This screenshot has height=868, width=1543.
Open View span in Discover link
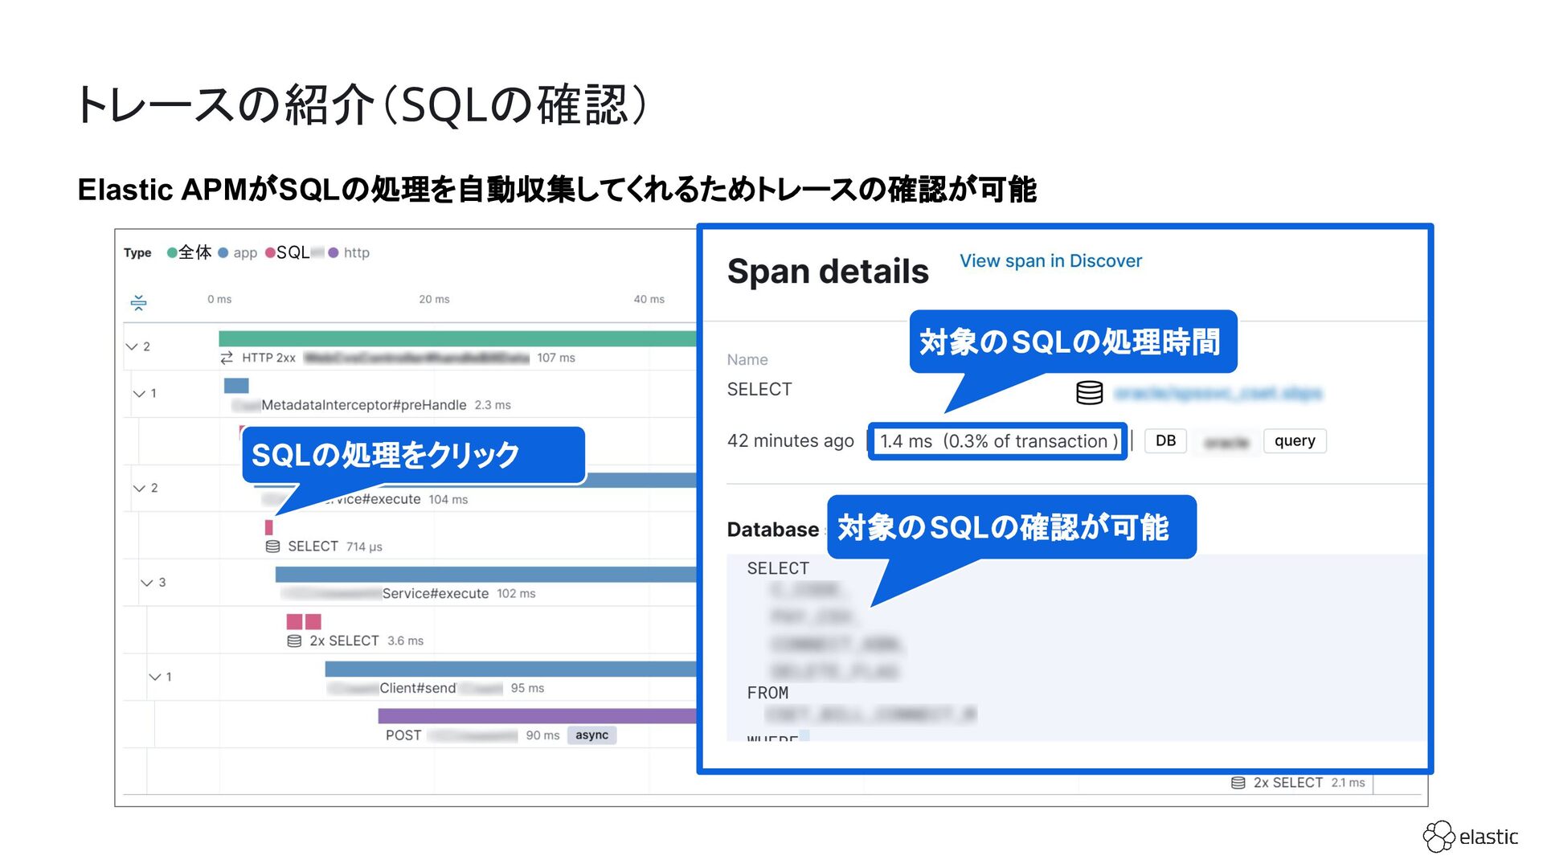tap(1050, 261)
